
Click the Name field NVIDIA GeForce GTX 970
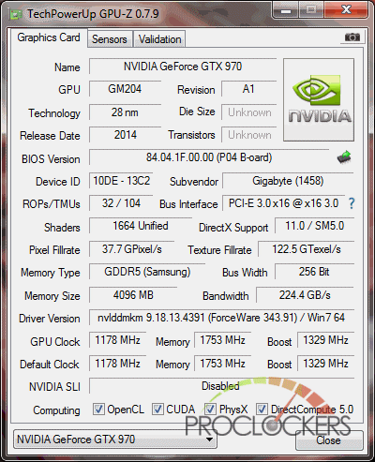(x=183, y=67)
